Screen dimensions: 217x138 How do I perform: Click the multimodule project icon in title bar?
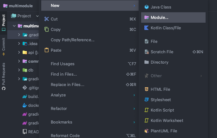pos(5,6)
